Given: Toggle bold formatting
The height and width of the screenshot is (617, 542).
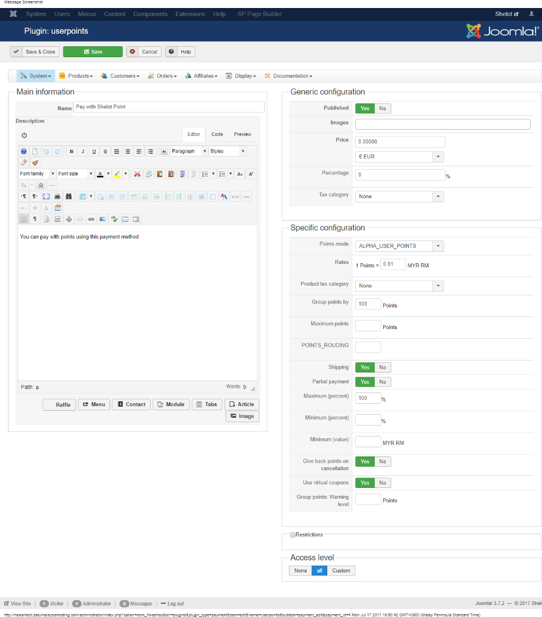Looking at the screenshot, I should (71, 151).
